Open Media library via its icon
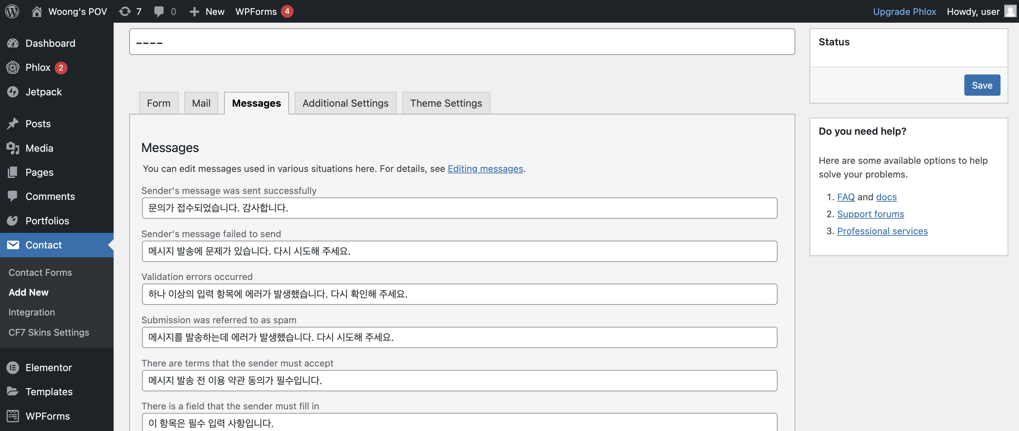1019x431 pixels. pos(13,148)
